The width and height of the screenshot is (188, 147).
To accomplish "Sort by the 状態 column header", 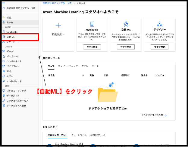I will (106, 75).
